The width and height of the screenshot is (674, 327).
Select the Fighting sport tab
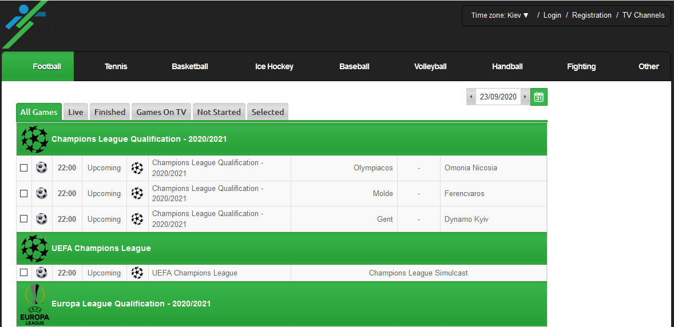[x=581, y=67]
